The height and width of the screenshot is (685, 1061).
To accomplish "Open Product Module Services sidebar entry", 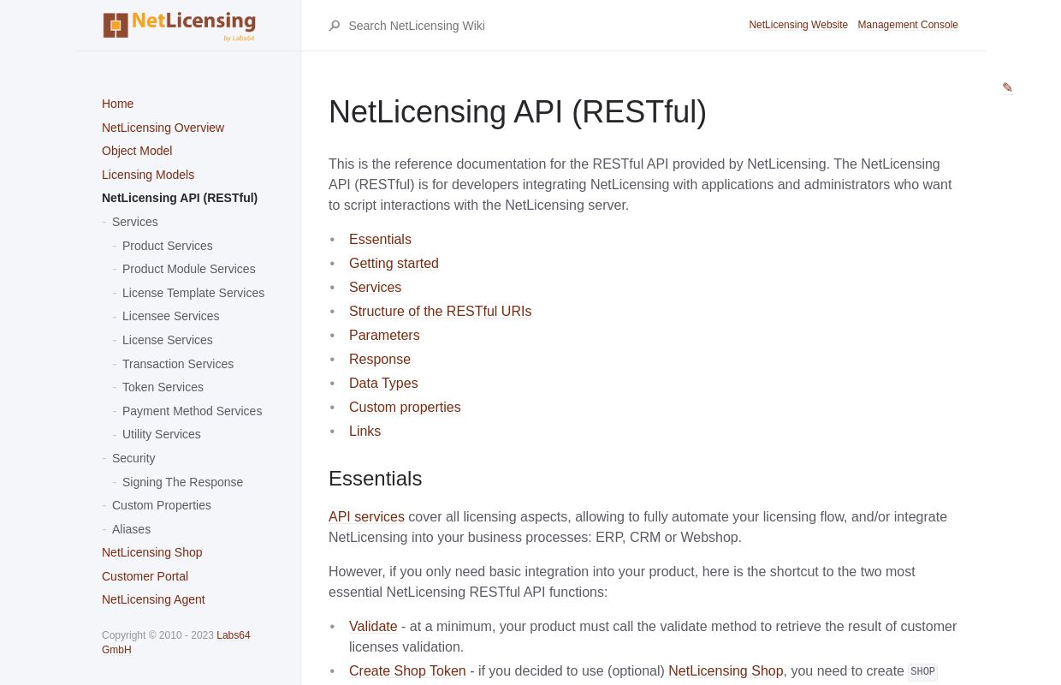I will click(189, 269).
